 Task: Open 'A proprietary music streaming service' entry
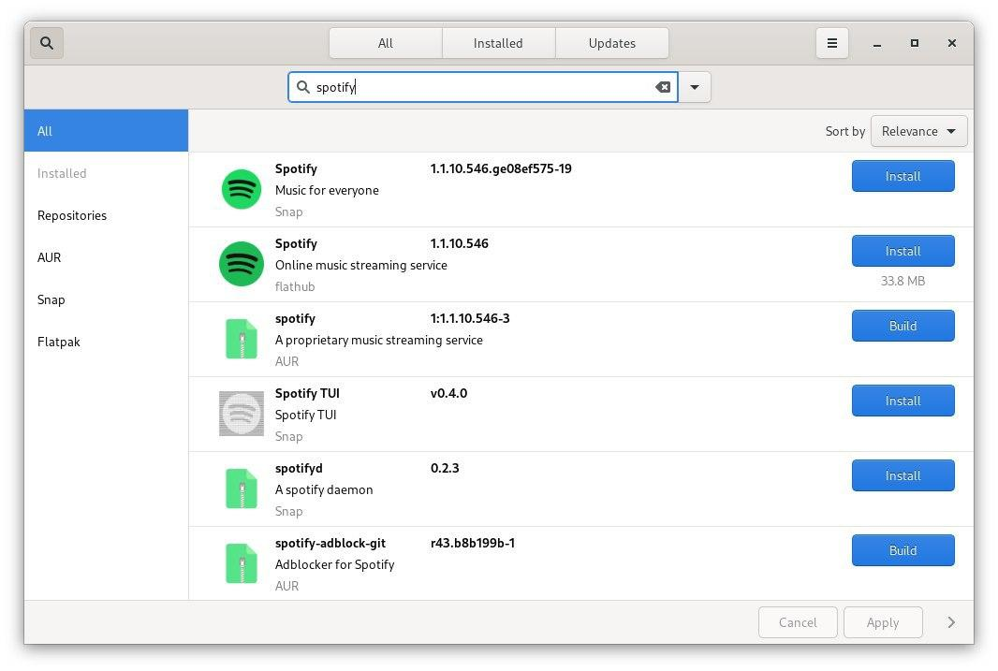581,340
